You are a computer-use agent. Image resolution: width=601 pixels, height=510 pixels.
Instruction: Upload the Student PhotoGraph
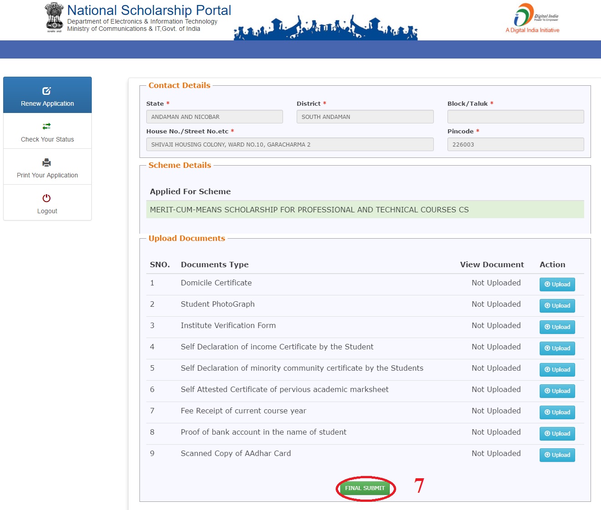pyautogui.click(x=557, y=306)
